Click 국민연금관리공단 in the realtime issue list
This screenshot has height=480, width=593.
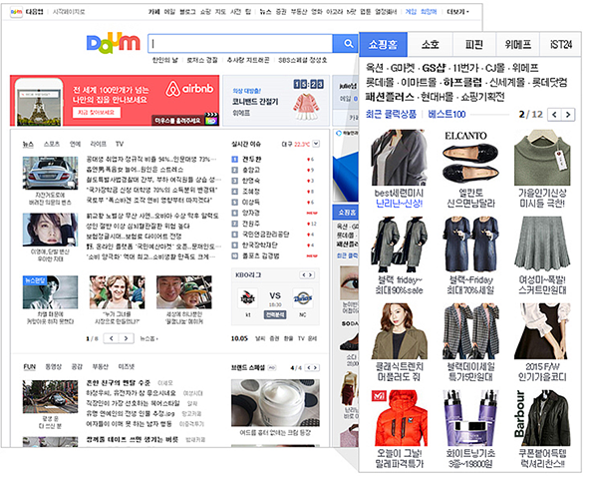coord(266,235)
